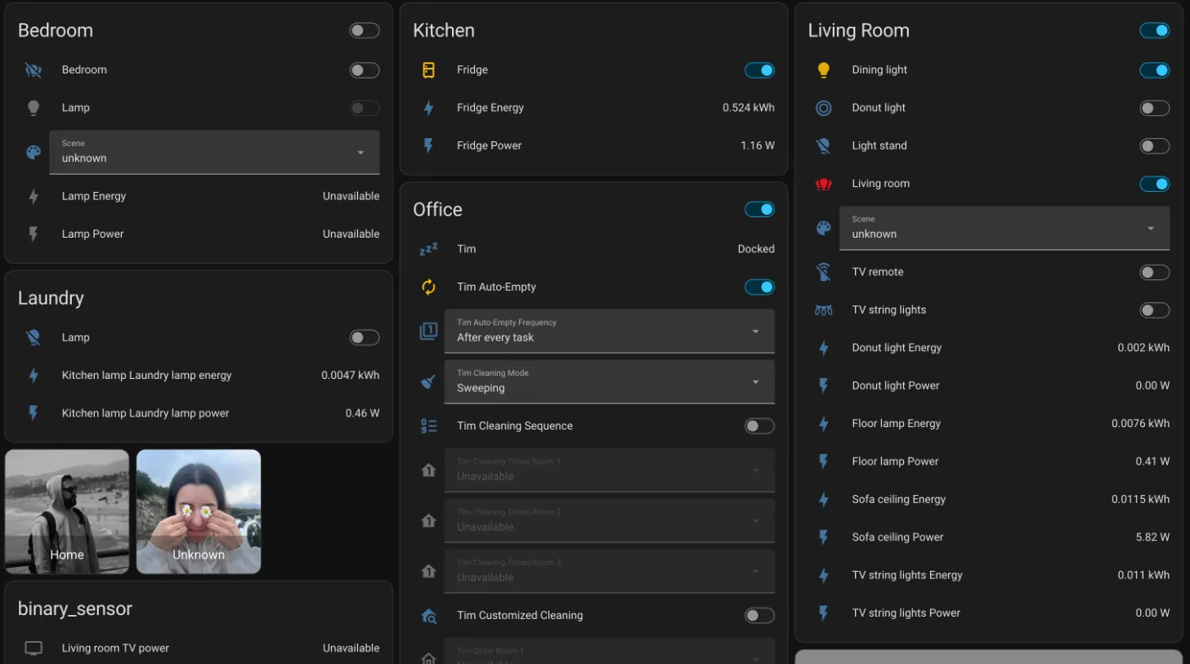Image resolution: width=1190 pixels, height=664 pixels.
Task: Open the Home person picture card
Action: 67,511
